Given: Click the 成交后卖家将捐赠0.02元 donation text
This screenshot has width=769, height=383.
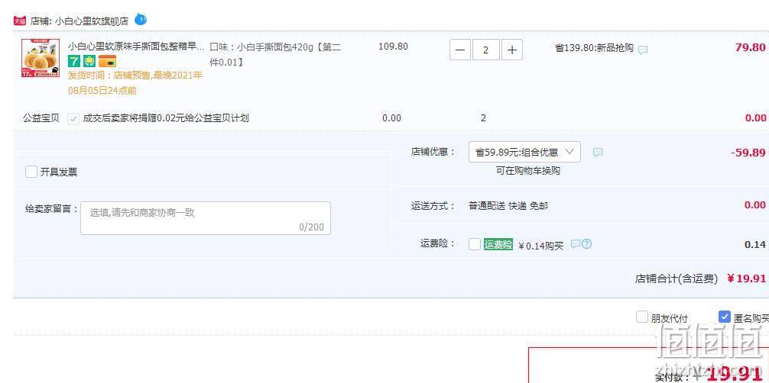Looking at the screenshot, I should click(166, 118).
